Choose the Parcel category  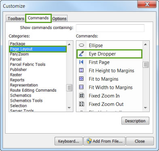click(16, 59)
